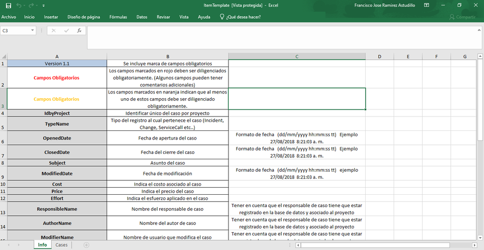Screen dimensions: 484x250
Task: Open the Archivo menu
Action: tap(9, 17)
